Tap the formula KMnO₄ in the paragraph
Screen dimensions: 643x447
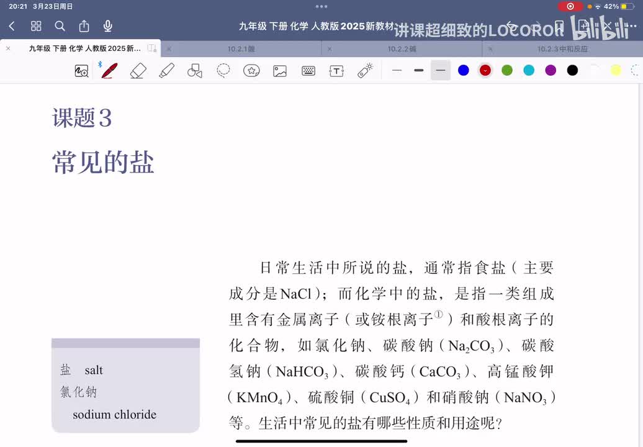[x=259, y=398]
